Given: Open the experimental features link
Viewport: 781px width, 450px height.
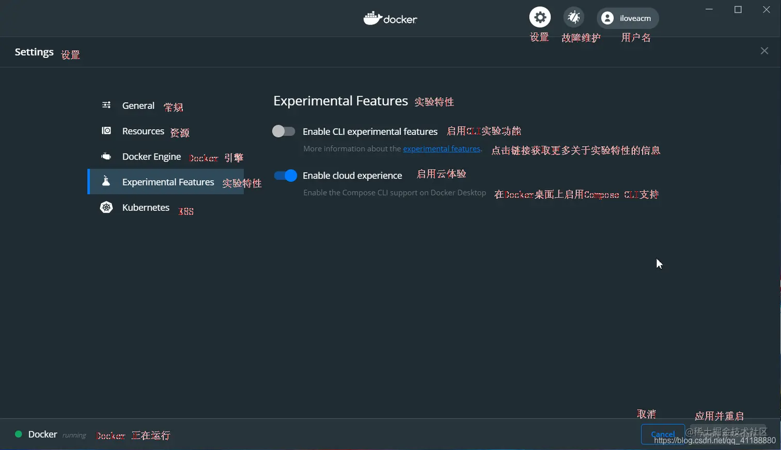Looking at the screenshot, I should 442,149.
